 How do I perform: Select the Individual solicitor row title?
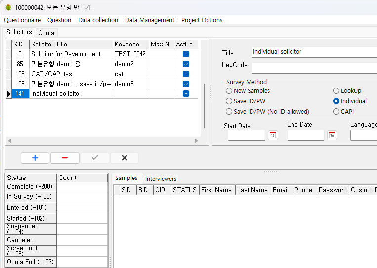pyautogui.click(x=71, y=93)
